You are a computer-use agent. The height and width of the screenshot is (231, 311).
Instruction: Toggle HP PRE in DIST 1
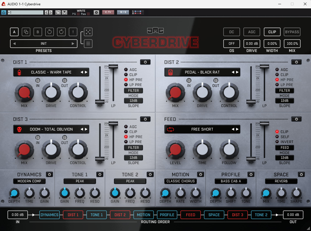(126, 80)
